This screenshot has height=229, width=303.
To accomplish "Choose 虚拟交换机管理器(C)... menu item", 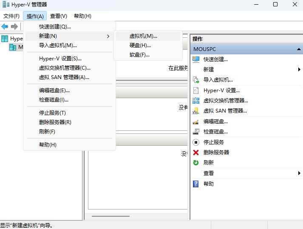I will pyautogui.click(x=69, y=68).
